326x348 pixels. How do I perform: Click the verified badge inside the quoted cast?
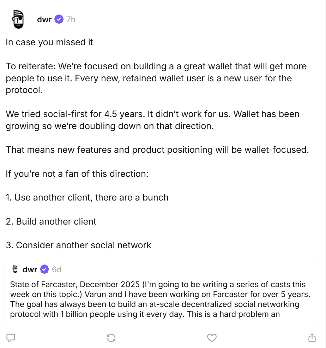[x=44, y=269]
